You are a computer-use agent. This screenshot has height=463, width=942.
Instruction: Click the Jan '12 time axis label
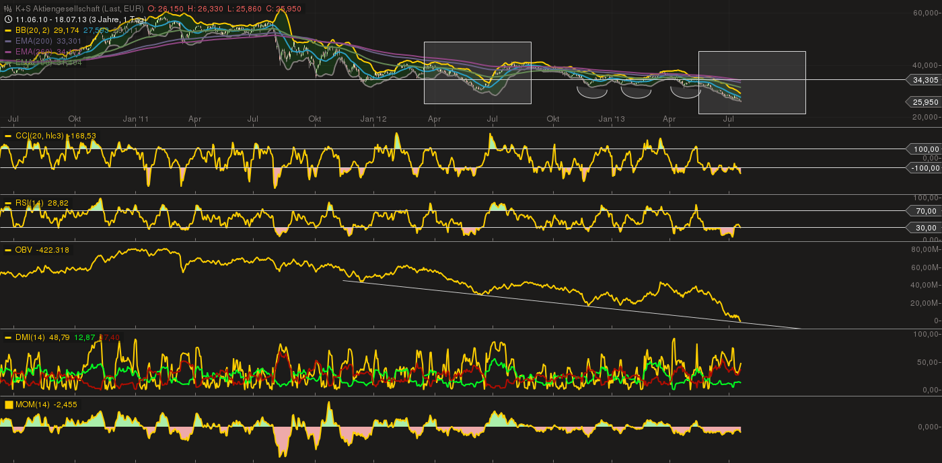[x=374, y=119]
